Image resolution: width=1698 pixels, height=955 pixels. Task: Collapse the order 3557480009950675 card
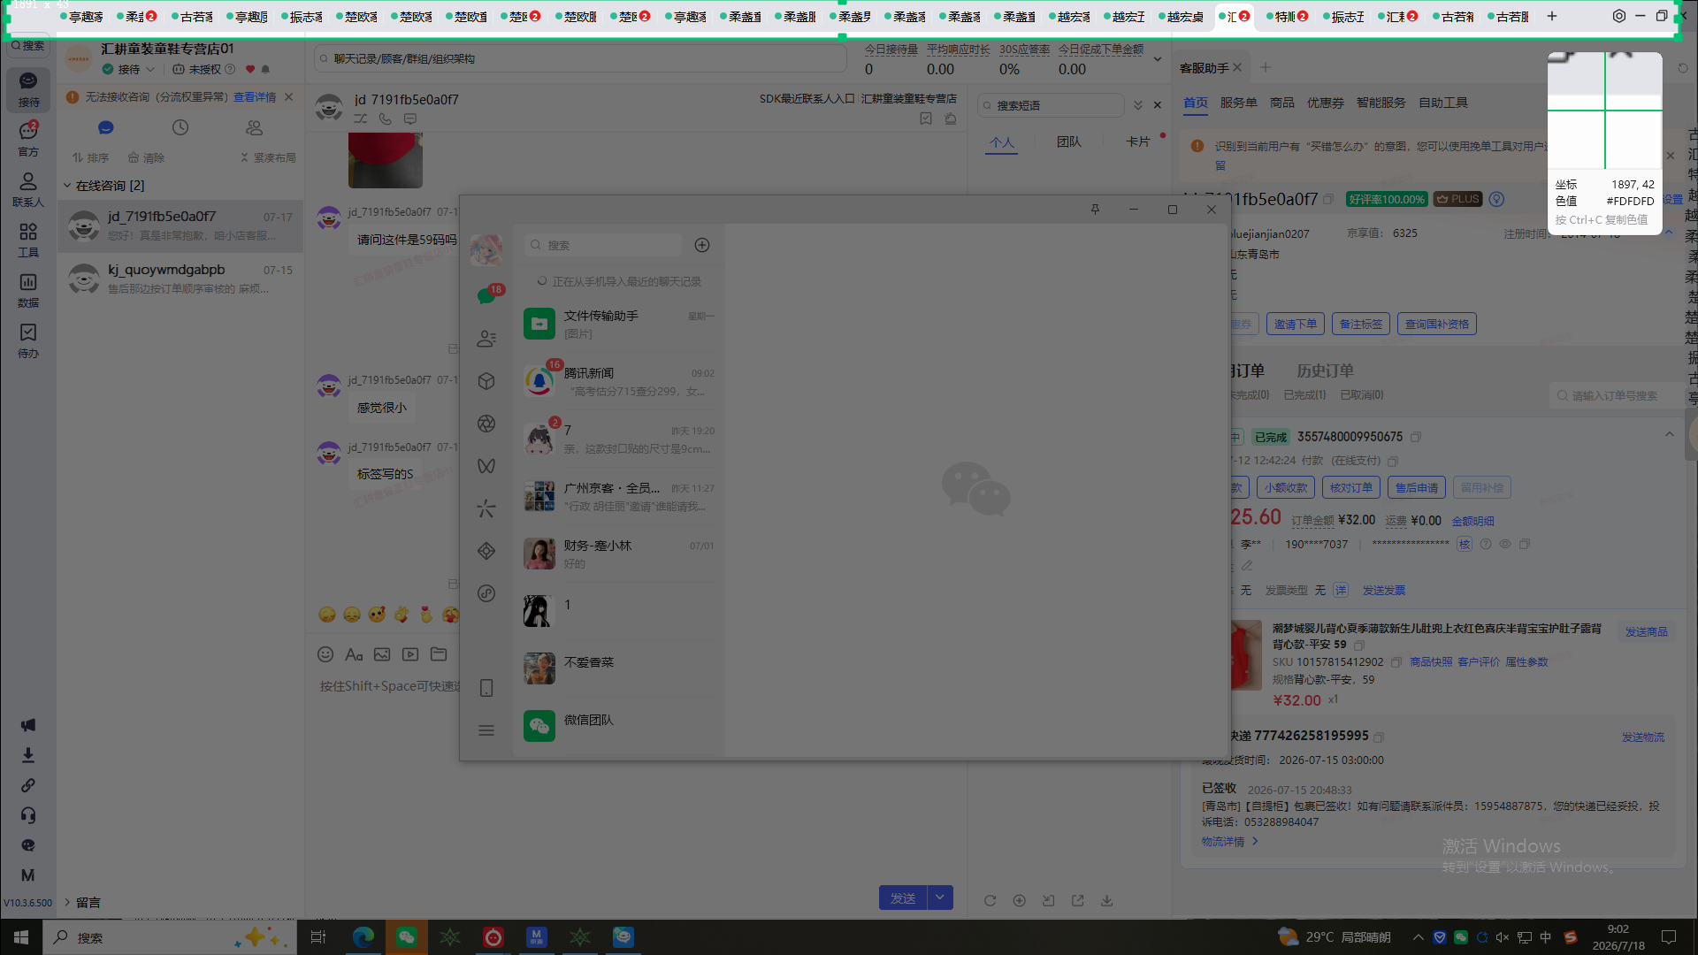tap(1669, 434)
